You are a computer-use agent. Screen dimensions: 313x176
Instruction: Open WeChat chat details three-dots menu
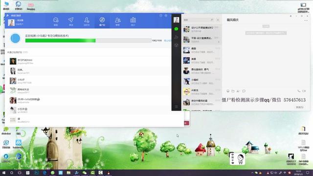click(x=306, y=21)
